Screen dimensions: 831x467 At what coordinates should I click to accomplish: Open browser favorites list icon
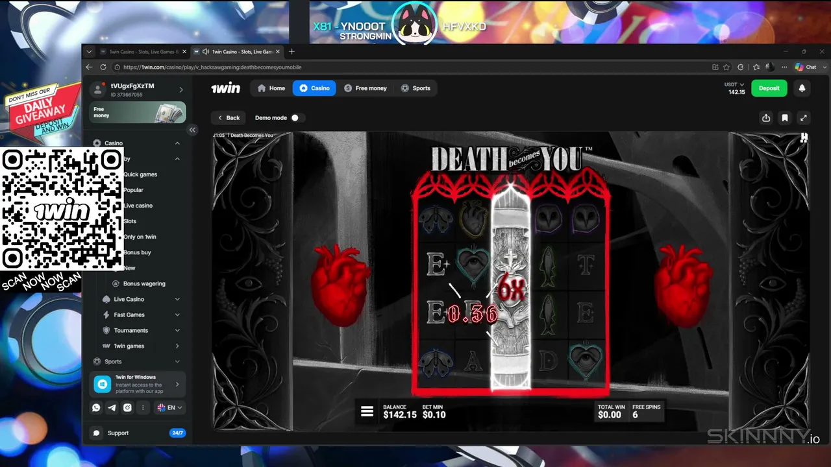pyautogui.click(x=757, y=67)
